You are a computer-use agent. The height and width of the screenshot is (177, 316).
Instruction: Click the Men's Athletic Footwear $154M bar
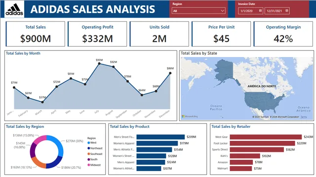[154, 149]
